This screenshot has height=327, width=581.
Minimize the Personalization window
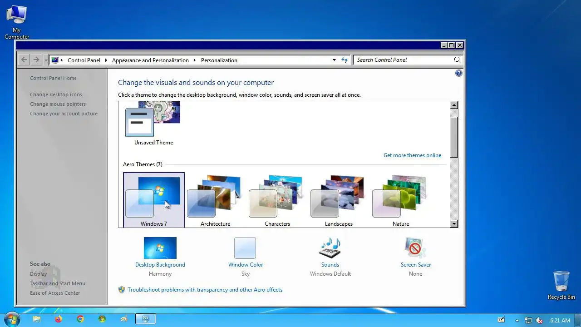[444, 45]
